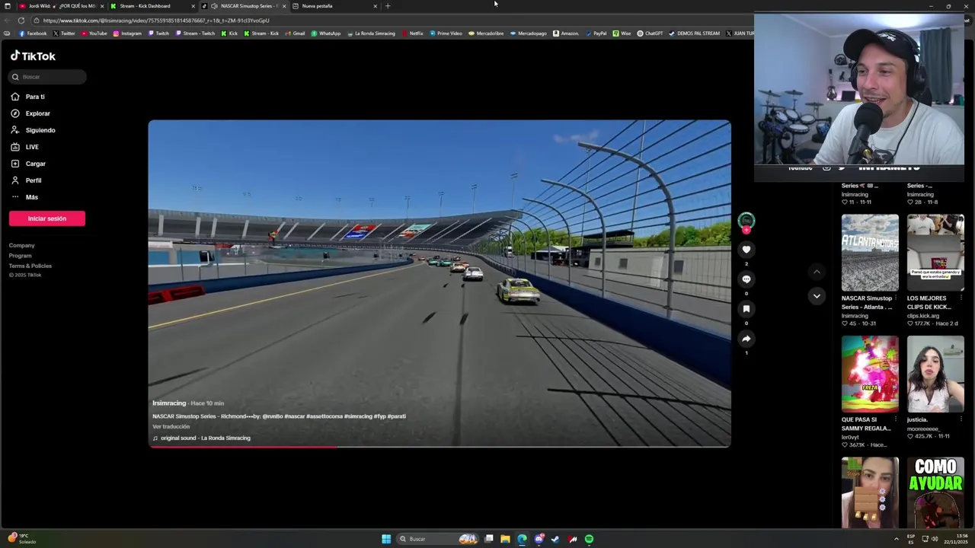Screen dimensions: 975x548
Task: Close the 'Nueva pestaña' tab
Action: 375,6
